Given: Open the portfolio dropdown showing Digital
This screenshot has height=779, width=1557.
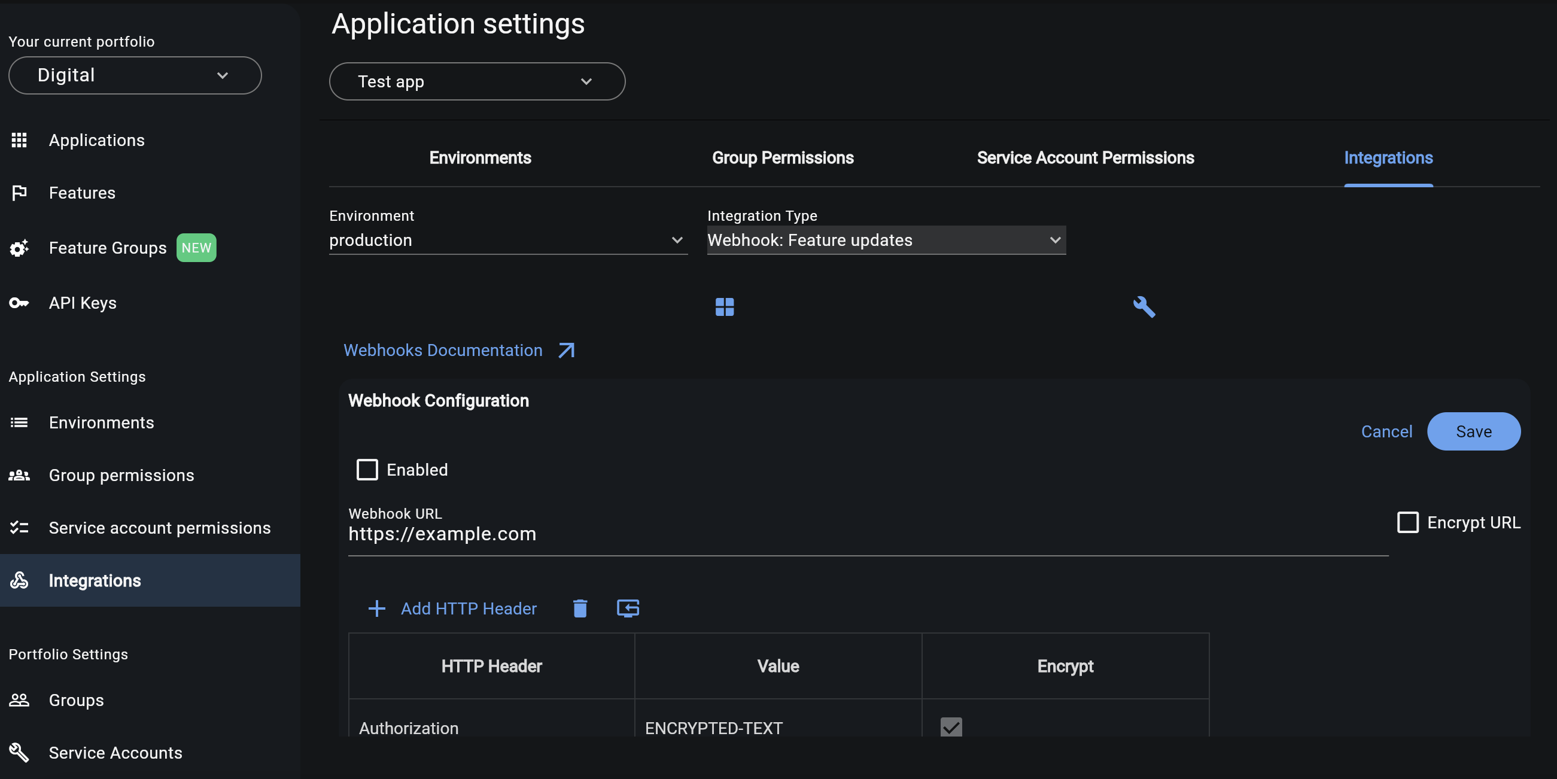Looking at the screenshot, I should (134, 75).
